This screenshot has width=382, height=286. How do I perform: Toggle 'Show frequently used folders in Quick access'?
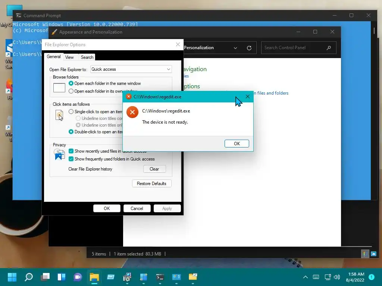coord(71,159)
